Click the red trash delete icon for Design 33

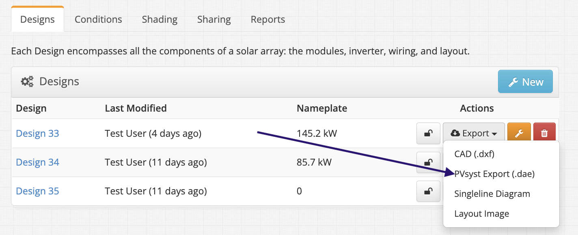(544, 133)
